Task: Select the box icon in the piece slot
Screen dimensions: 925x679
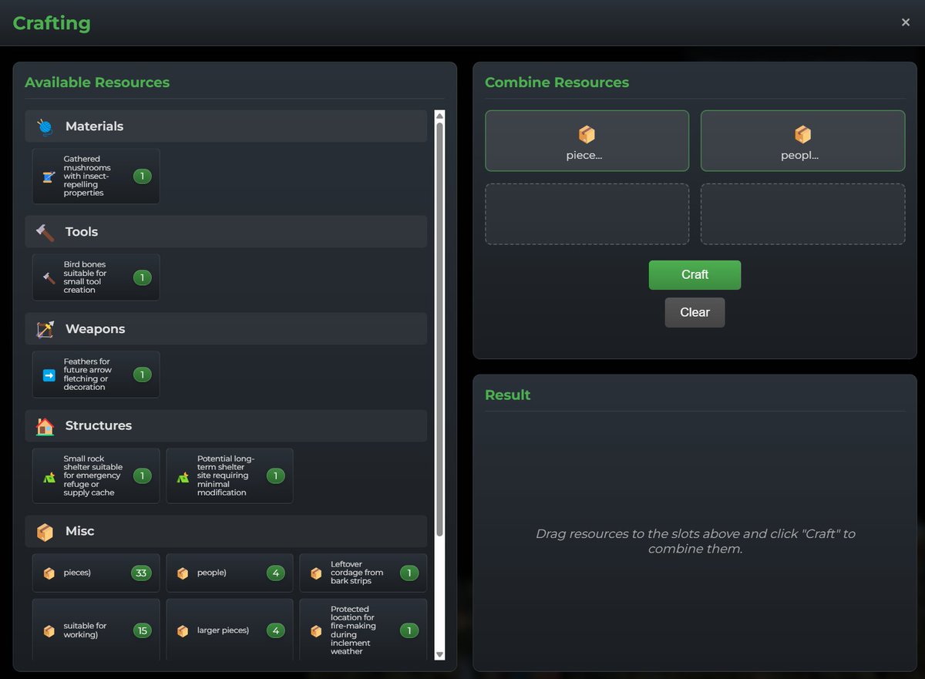Action: (x=587, y=133)
